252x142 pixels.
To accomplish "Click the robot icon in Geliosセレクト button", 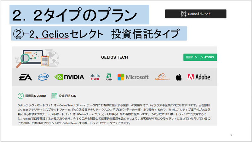I will [x=184, y=14].
